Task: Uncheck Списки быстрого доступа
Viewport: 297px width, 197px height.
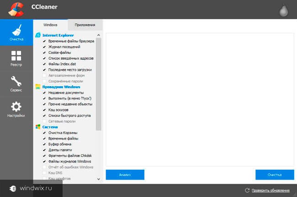Action: click(44, 115)
